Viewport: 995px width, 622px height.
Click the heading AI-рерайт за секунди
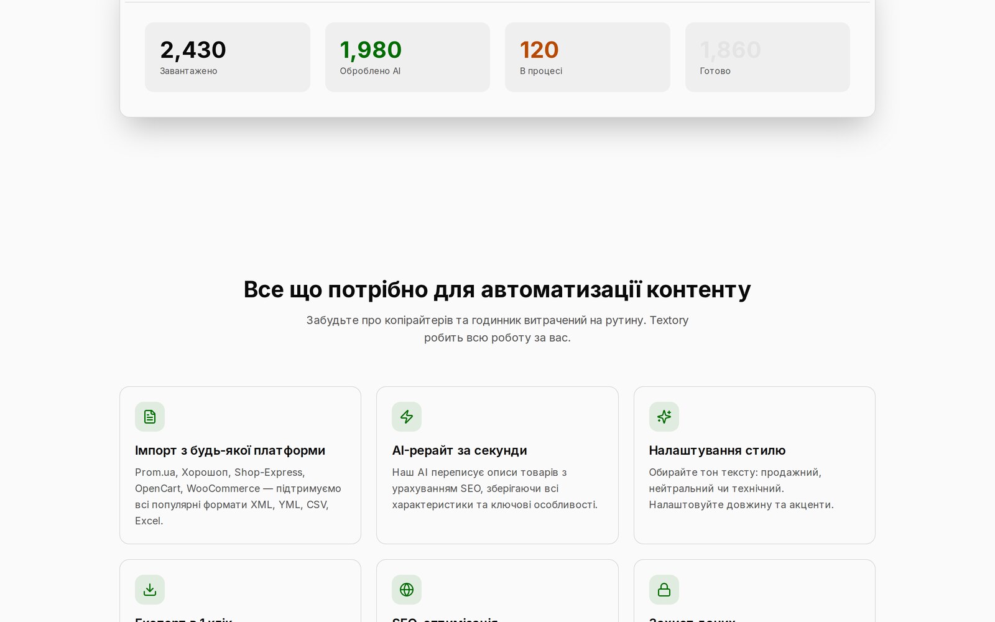[460, 450]
